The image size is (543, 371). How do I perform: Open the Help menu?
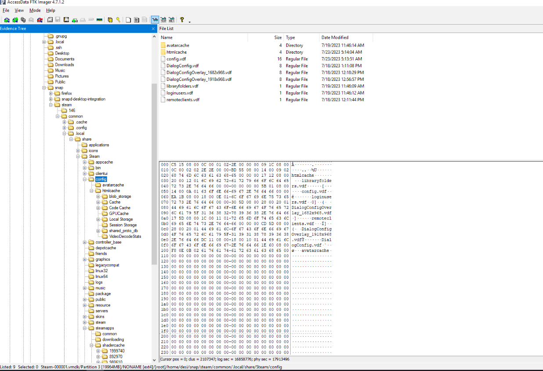click(50, 10)
